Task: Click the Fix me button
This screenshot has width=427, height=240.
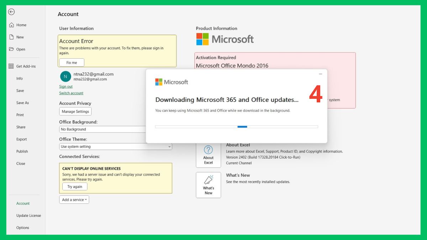Action: pyautogui.click(x=71, y=62)
